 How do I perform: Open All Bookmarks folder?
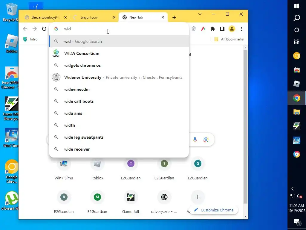click(x=229, y=39)
